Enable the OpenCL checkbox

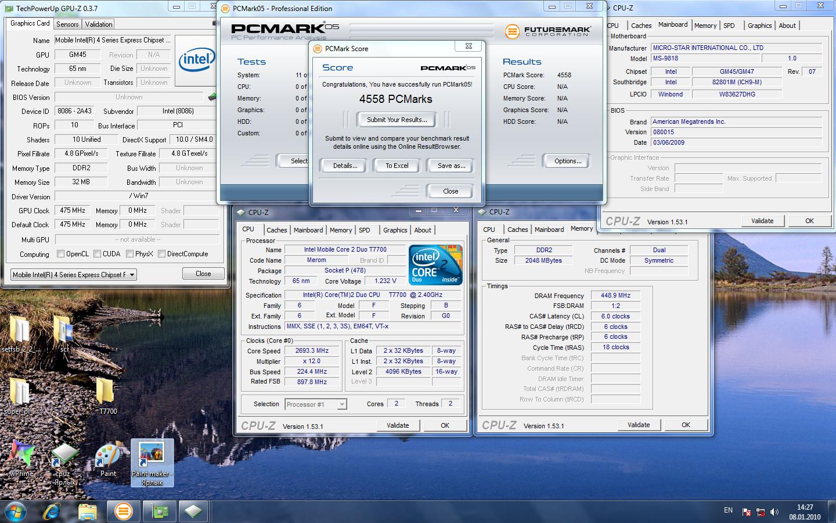pyautogui.click(x=60, y=254)
